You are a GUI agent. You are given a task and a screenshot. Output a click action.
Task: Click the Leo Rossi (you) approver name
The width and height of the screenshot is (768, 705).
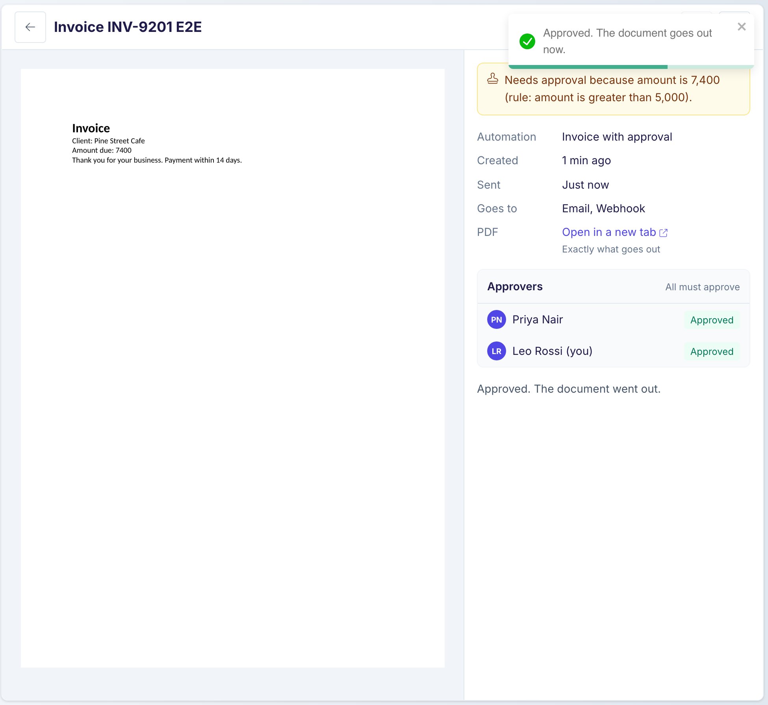[x=552, y=351]
